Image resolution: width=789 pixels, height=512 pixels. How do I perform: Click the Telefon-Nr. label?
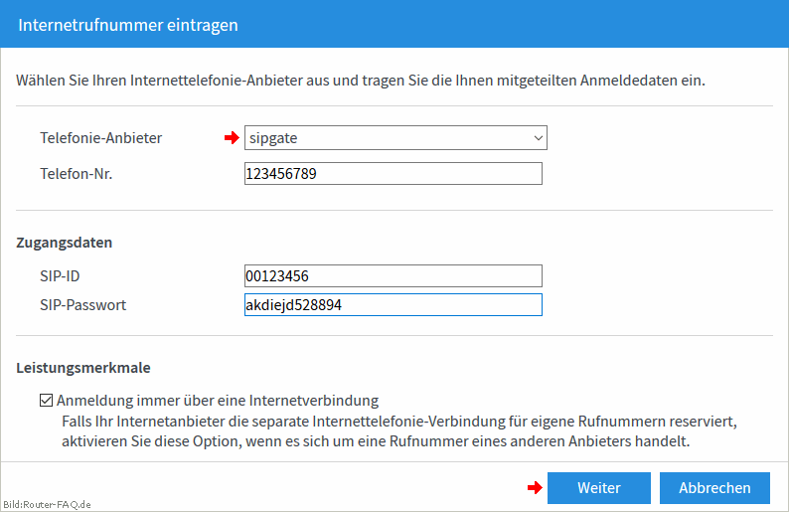[x=76, y=174]
